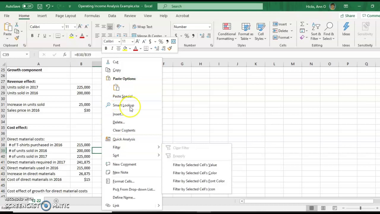This screenshot has width=380, height=214.
Task: Click the Search box in title bar
Action: click(x=210, y=6)
